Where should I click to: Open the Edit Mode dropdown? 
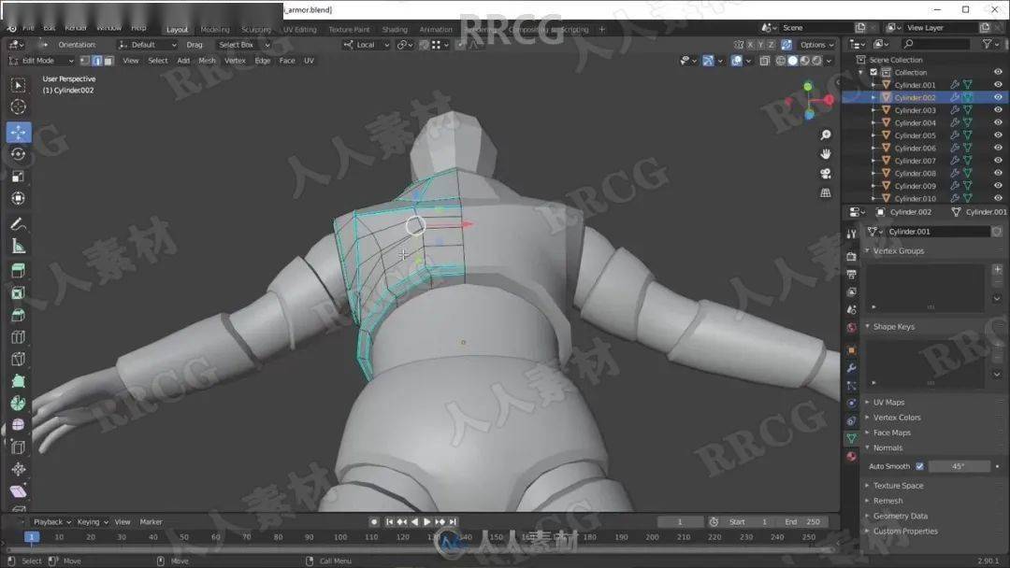[42, 61]
